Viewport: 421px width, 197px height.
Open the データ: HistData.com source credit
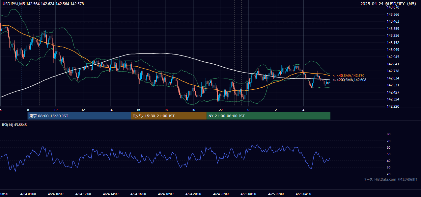tap(390, 179)
